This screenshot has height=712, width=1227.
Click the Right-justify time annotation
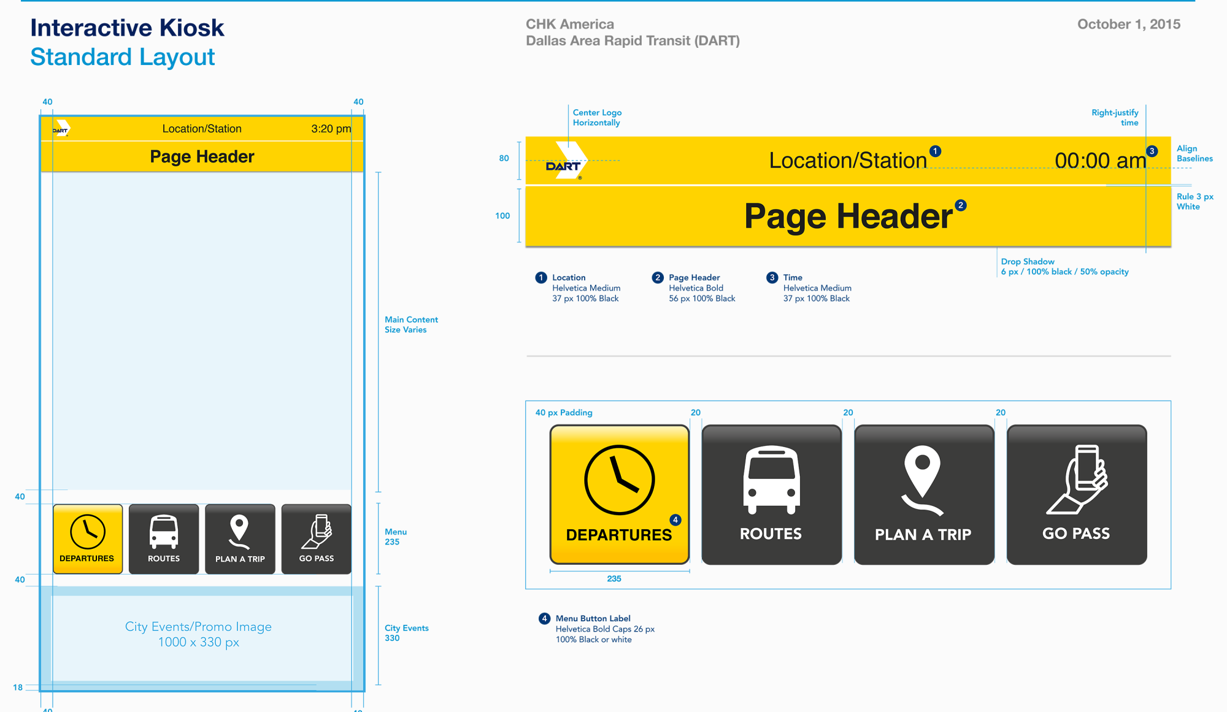(x=1115, y=118)
